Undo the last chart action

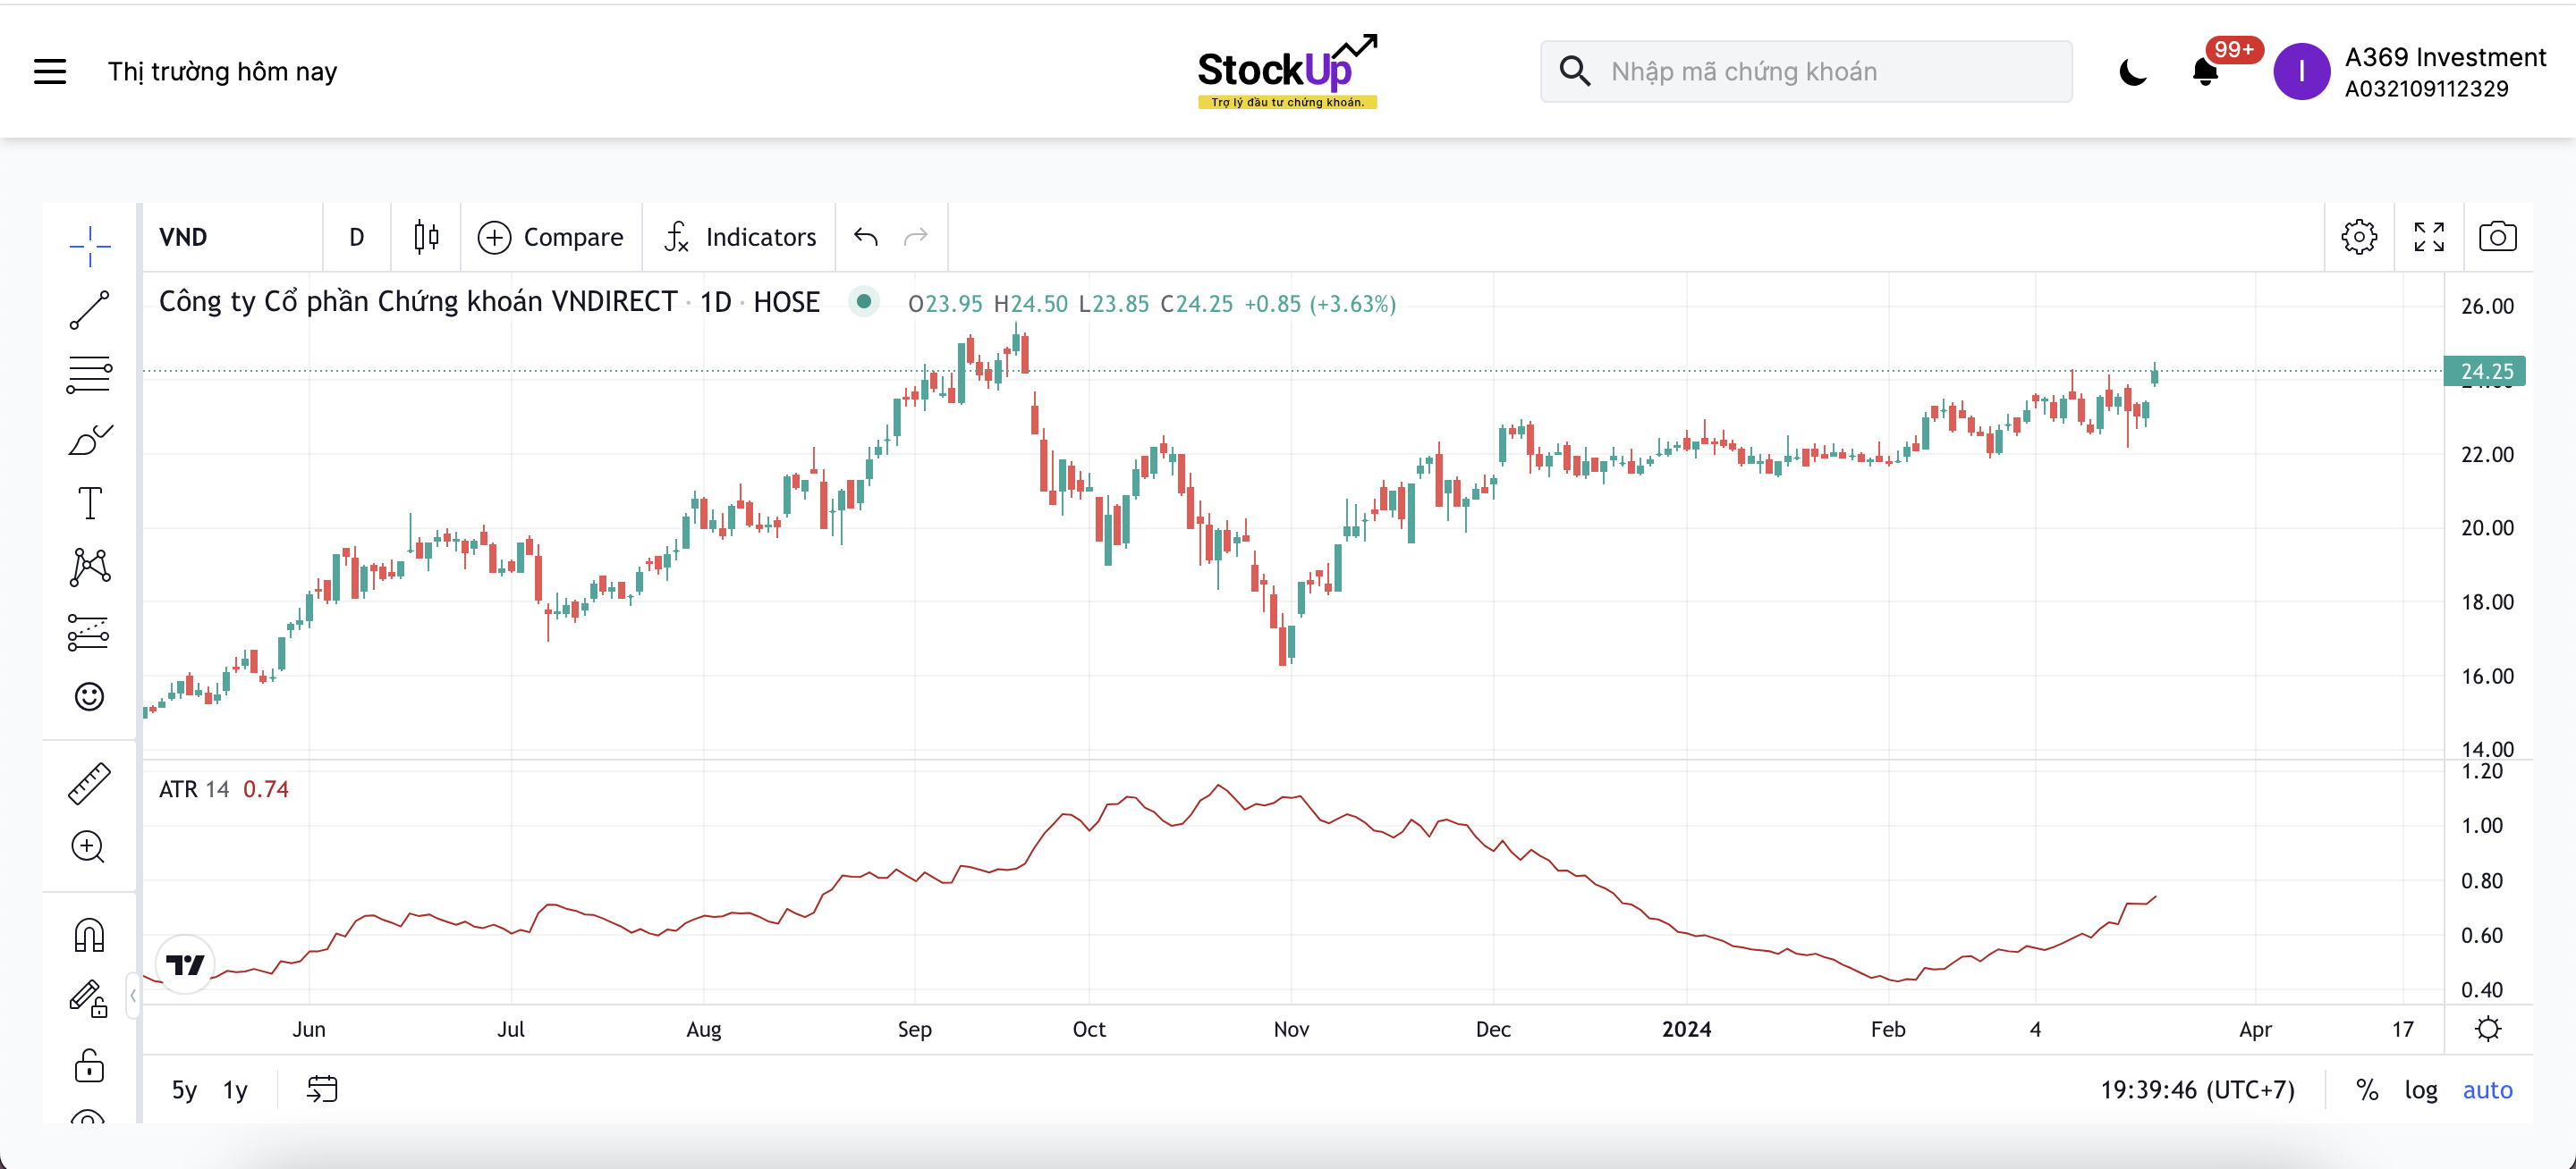[x=866, y=237]
